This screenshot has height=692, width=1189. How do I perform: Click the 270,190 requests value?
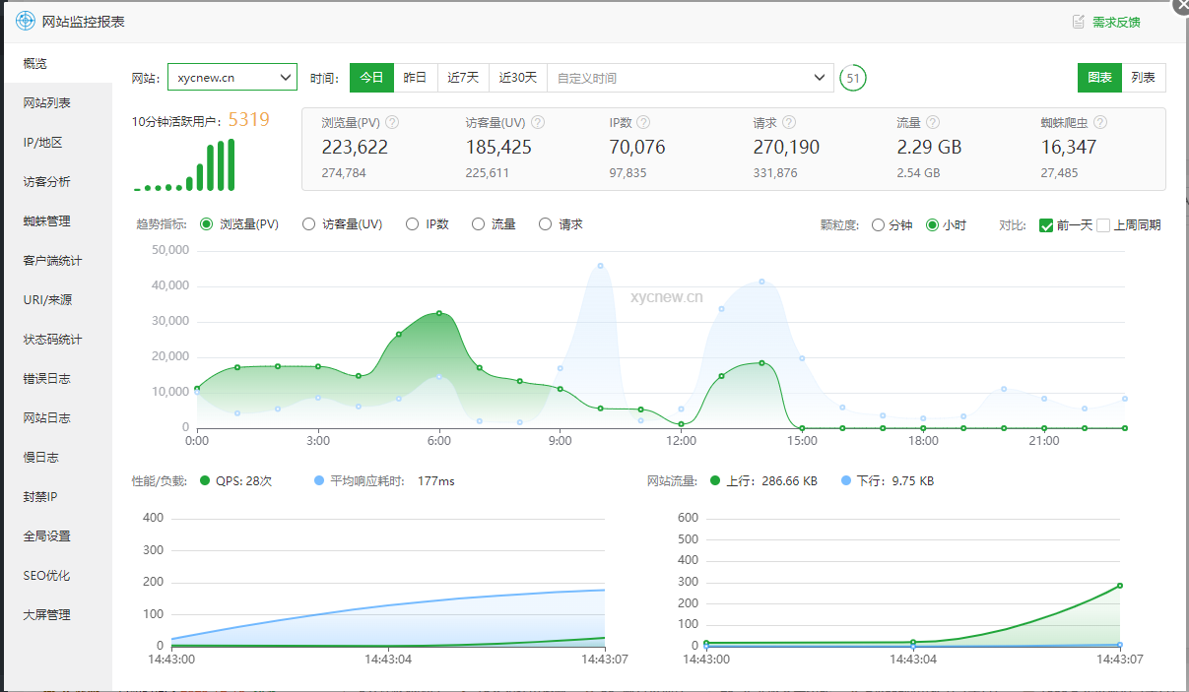pos(786,148)
